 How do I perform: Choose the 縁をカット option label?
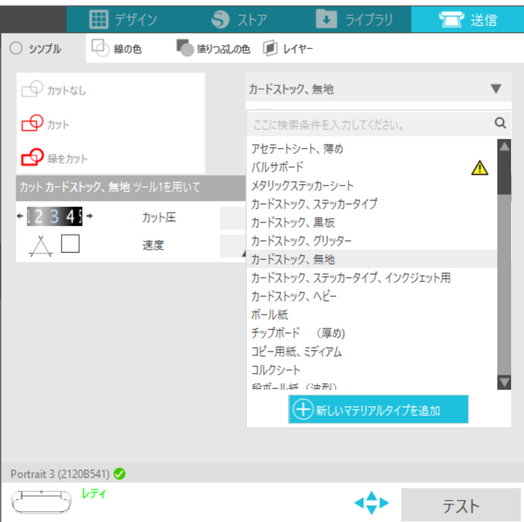tap(67, 159)
